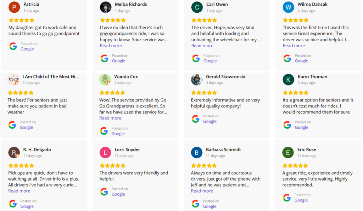
Task: Read more of Barbara Schmidt's review
Action: click(202, 191)
